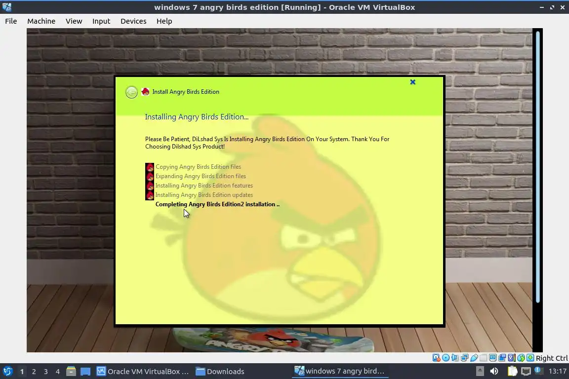Select the windows 7 angry bird taskbar entry
The height and width of the screenshot is (379, 569).
click(x=340, y=371)
